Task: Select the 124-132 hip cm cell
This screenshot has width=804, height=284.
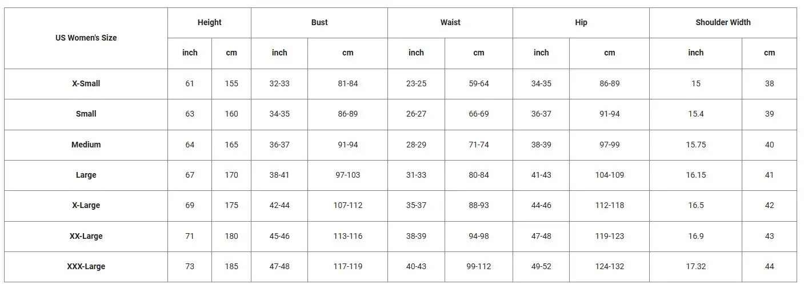Action: [610, 266]
